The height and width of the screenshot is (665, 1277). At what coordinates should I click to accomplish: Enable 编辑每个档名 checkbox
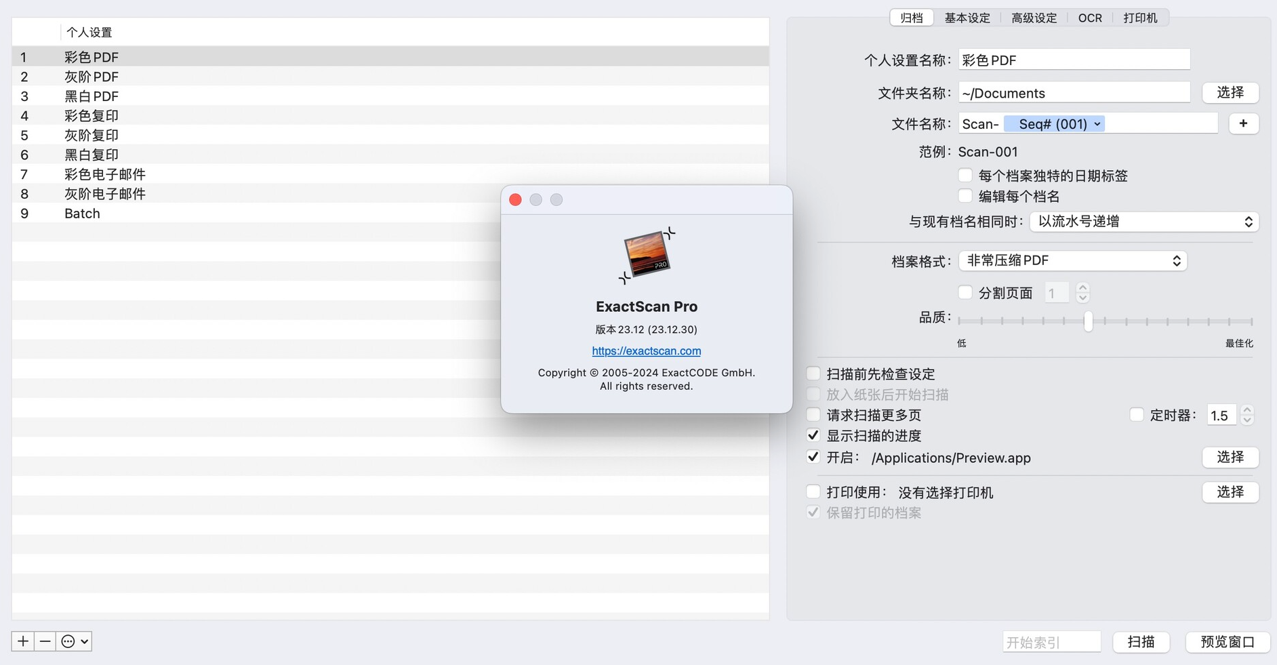coord(965,196)
